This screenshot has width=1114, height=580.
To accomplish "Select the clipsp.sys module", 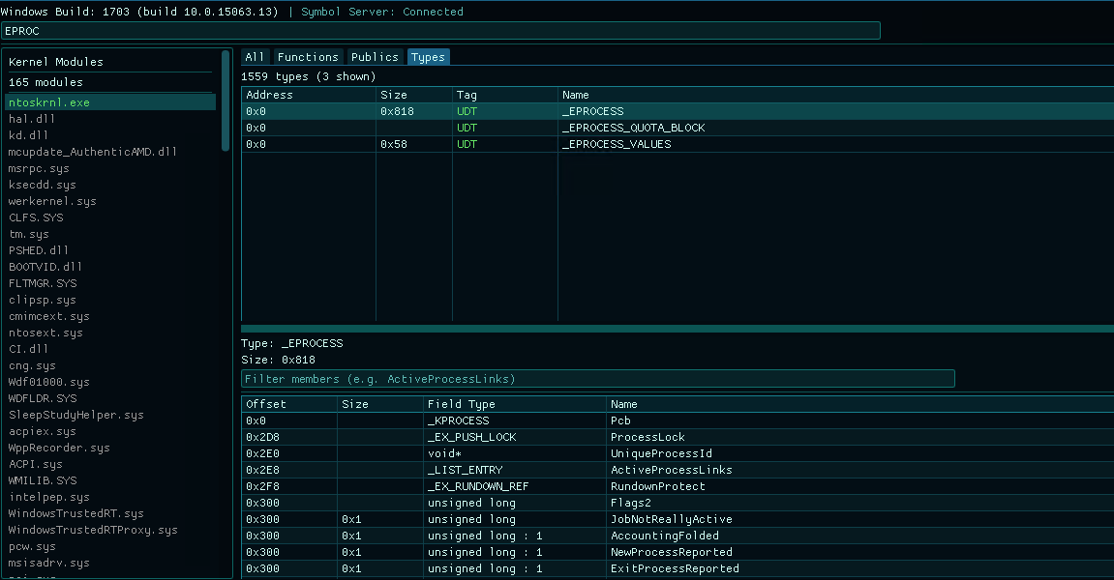I will click(110, 300).
